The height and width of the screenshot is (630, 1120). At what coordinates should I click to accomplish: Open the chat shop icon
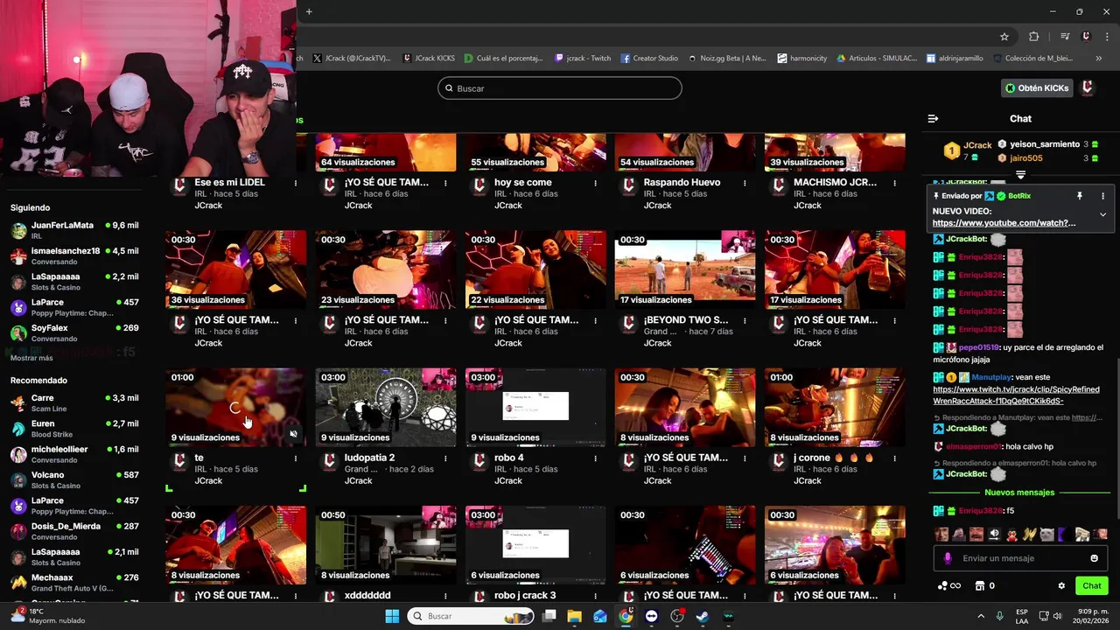coord(980,586)
